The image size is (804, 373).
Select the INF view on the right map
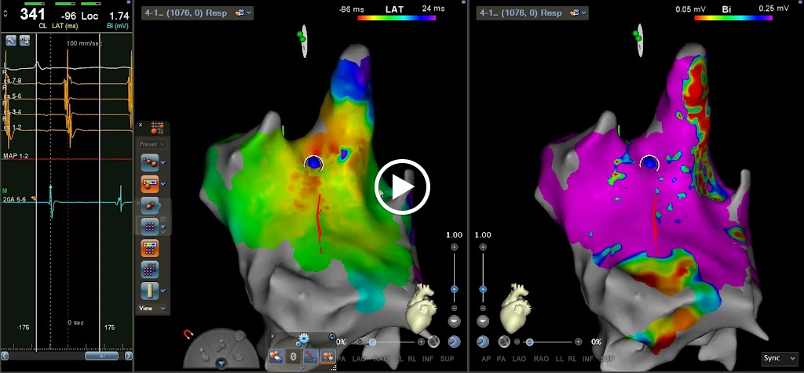pyautogui.click(x=587, y=359)
